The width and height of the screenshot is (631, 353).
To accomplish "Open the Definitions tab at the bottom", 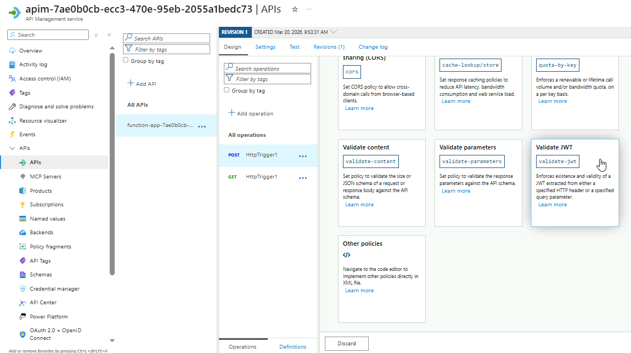I will pos(292,346).
